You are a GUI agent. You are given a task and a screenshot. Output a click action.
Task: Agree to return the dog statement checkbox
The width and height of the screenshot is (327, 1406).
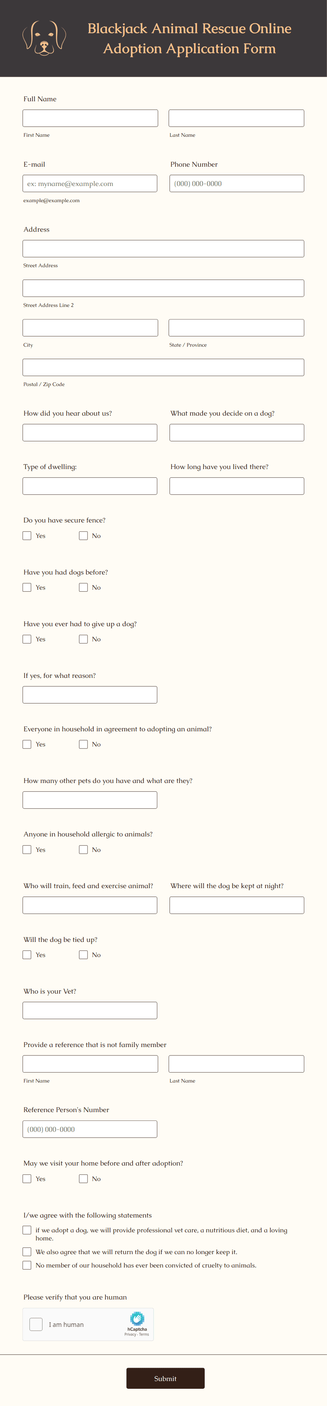pyautogui.click(x=27, y=1252)
